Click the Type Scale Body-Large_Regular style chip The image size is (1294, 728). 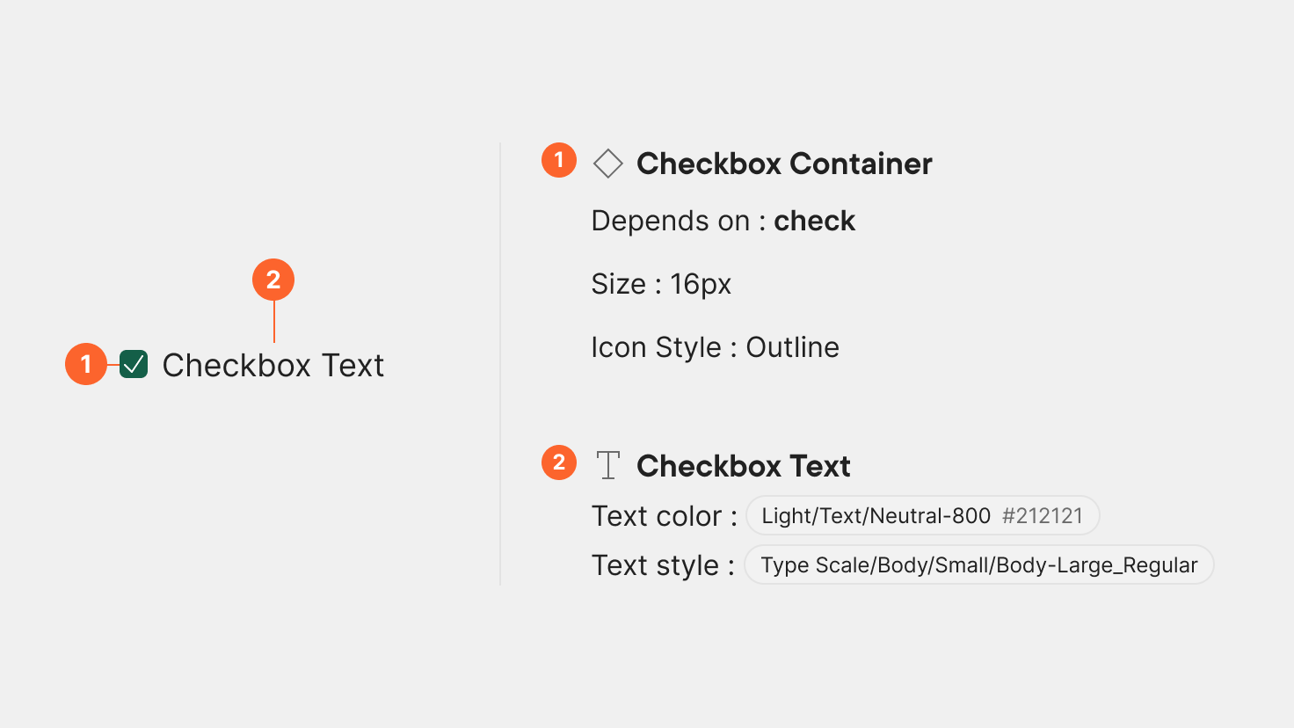click(x=978, y=565)
